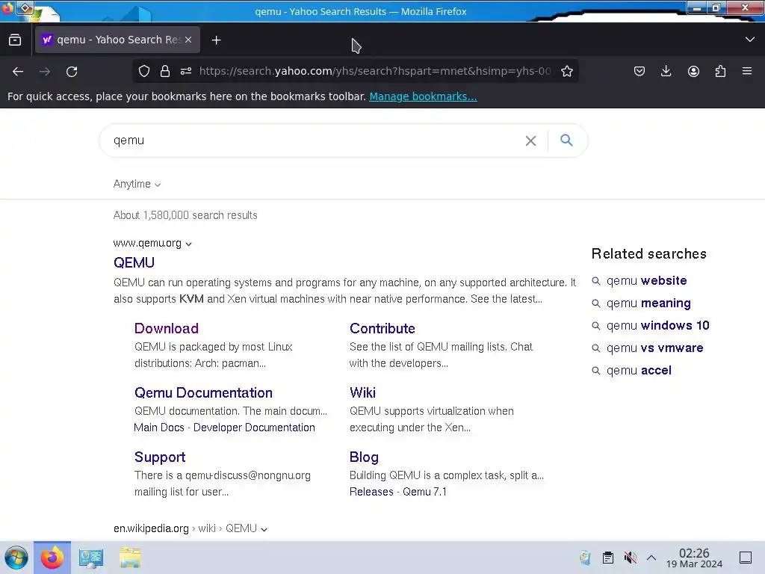Open the Qemu Documentation link

click(x=203, y=393)
